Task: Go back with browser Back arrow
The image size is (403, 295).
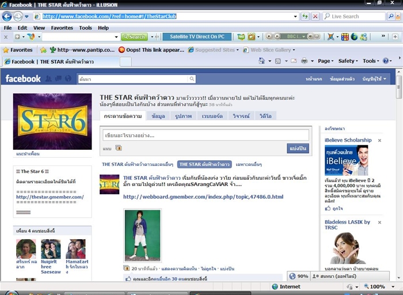Action: coord(7,17)
